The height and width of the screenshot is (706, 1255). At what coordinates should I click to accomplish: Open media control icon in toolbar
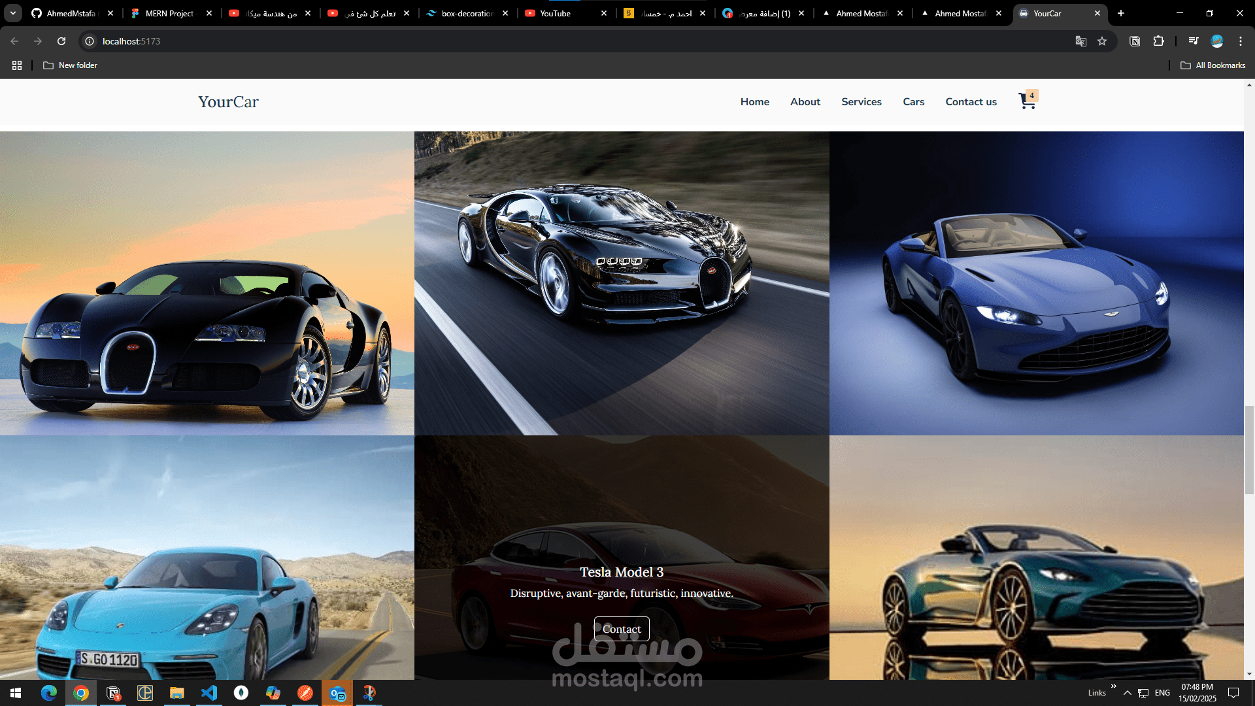pyautogui.click(x=1193, y=41)
